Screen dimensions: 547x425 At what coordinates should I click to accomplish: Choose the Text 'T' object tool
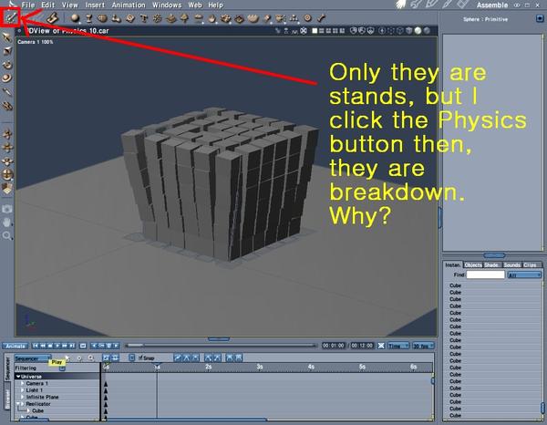[144, 18]
